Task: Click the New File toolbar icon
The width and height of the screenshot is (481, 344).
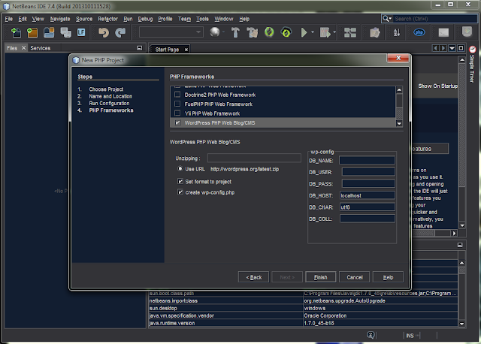Action: pos(16,32)
